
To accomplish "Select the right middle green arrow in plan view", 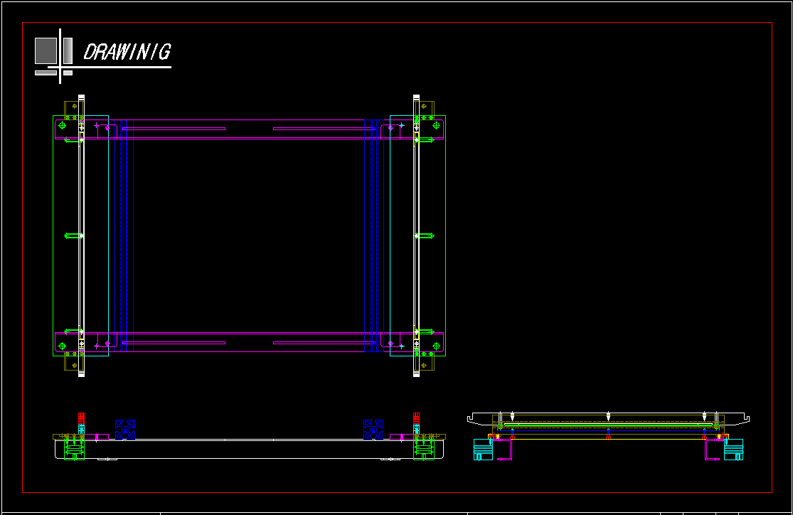I will coord(425,235).
